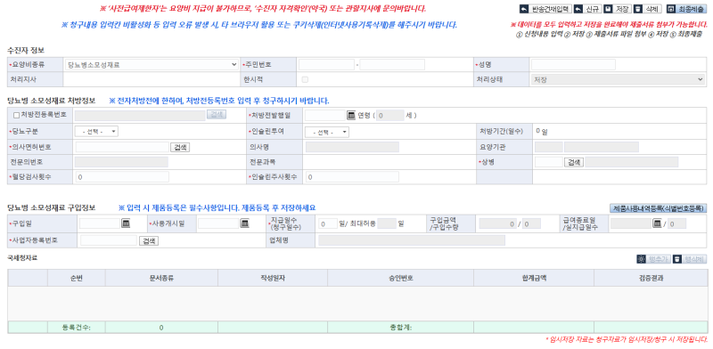Click the 승인번호 column header
Image resolution: width=713 pixels, height=349 pixels.
pos(400,278)
